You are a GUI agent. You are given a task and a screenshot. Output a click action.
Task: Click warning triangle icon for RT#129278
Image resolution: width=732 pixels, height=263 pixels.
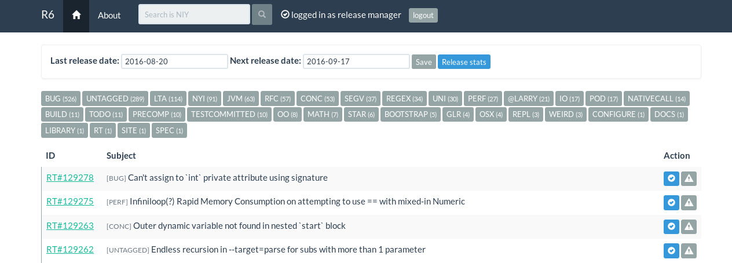click(689, 178)
